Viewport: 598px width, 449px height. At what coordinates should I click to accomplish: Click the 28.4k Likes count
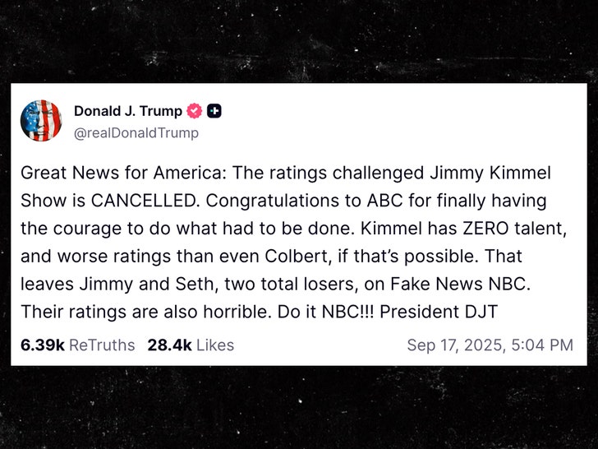[168, 345]
